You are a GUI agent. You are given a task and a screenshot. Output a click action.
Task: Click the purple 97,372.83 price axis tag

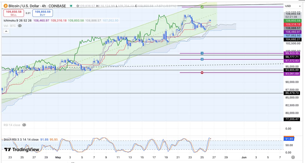292,61
